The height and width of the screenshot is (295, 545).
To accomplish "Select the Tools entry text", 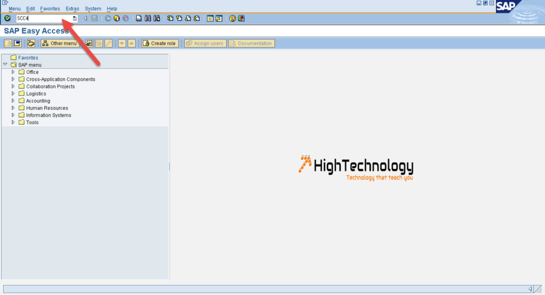I will coord(32,122).
